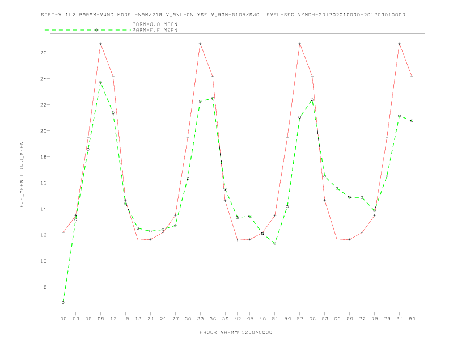Click x-axis tick label 72

tap(362, 319)
